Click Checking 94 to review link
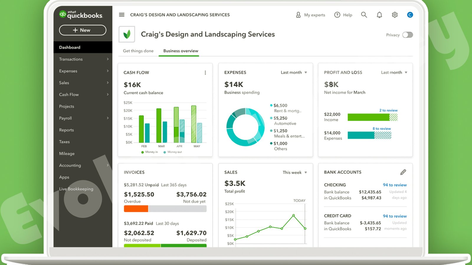This screenshot has width=472, height=265. [x=395, y=185]
